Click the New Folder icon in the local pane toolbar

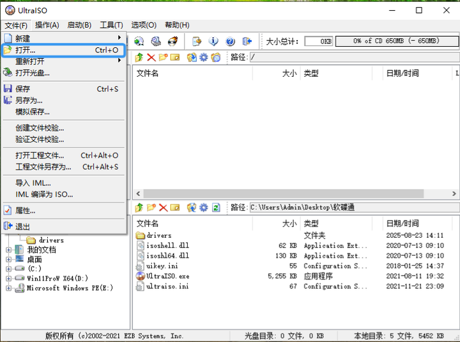(151, 208)
